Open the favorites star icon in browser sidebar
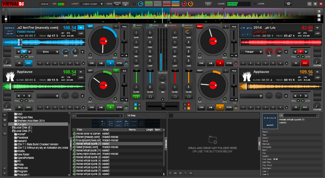 click(5, 115)
